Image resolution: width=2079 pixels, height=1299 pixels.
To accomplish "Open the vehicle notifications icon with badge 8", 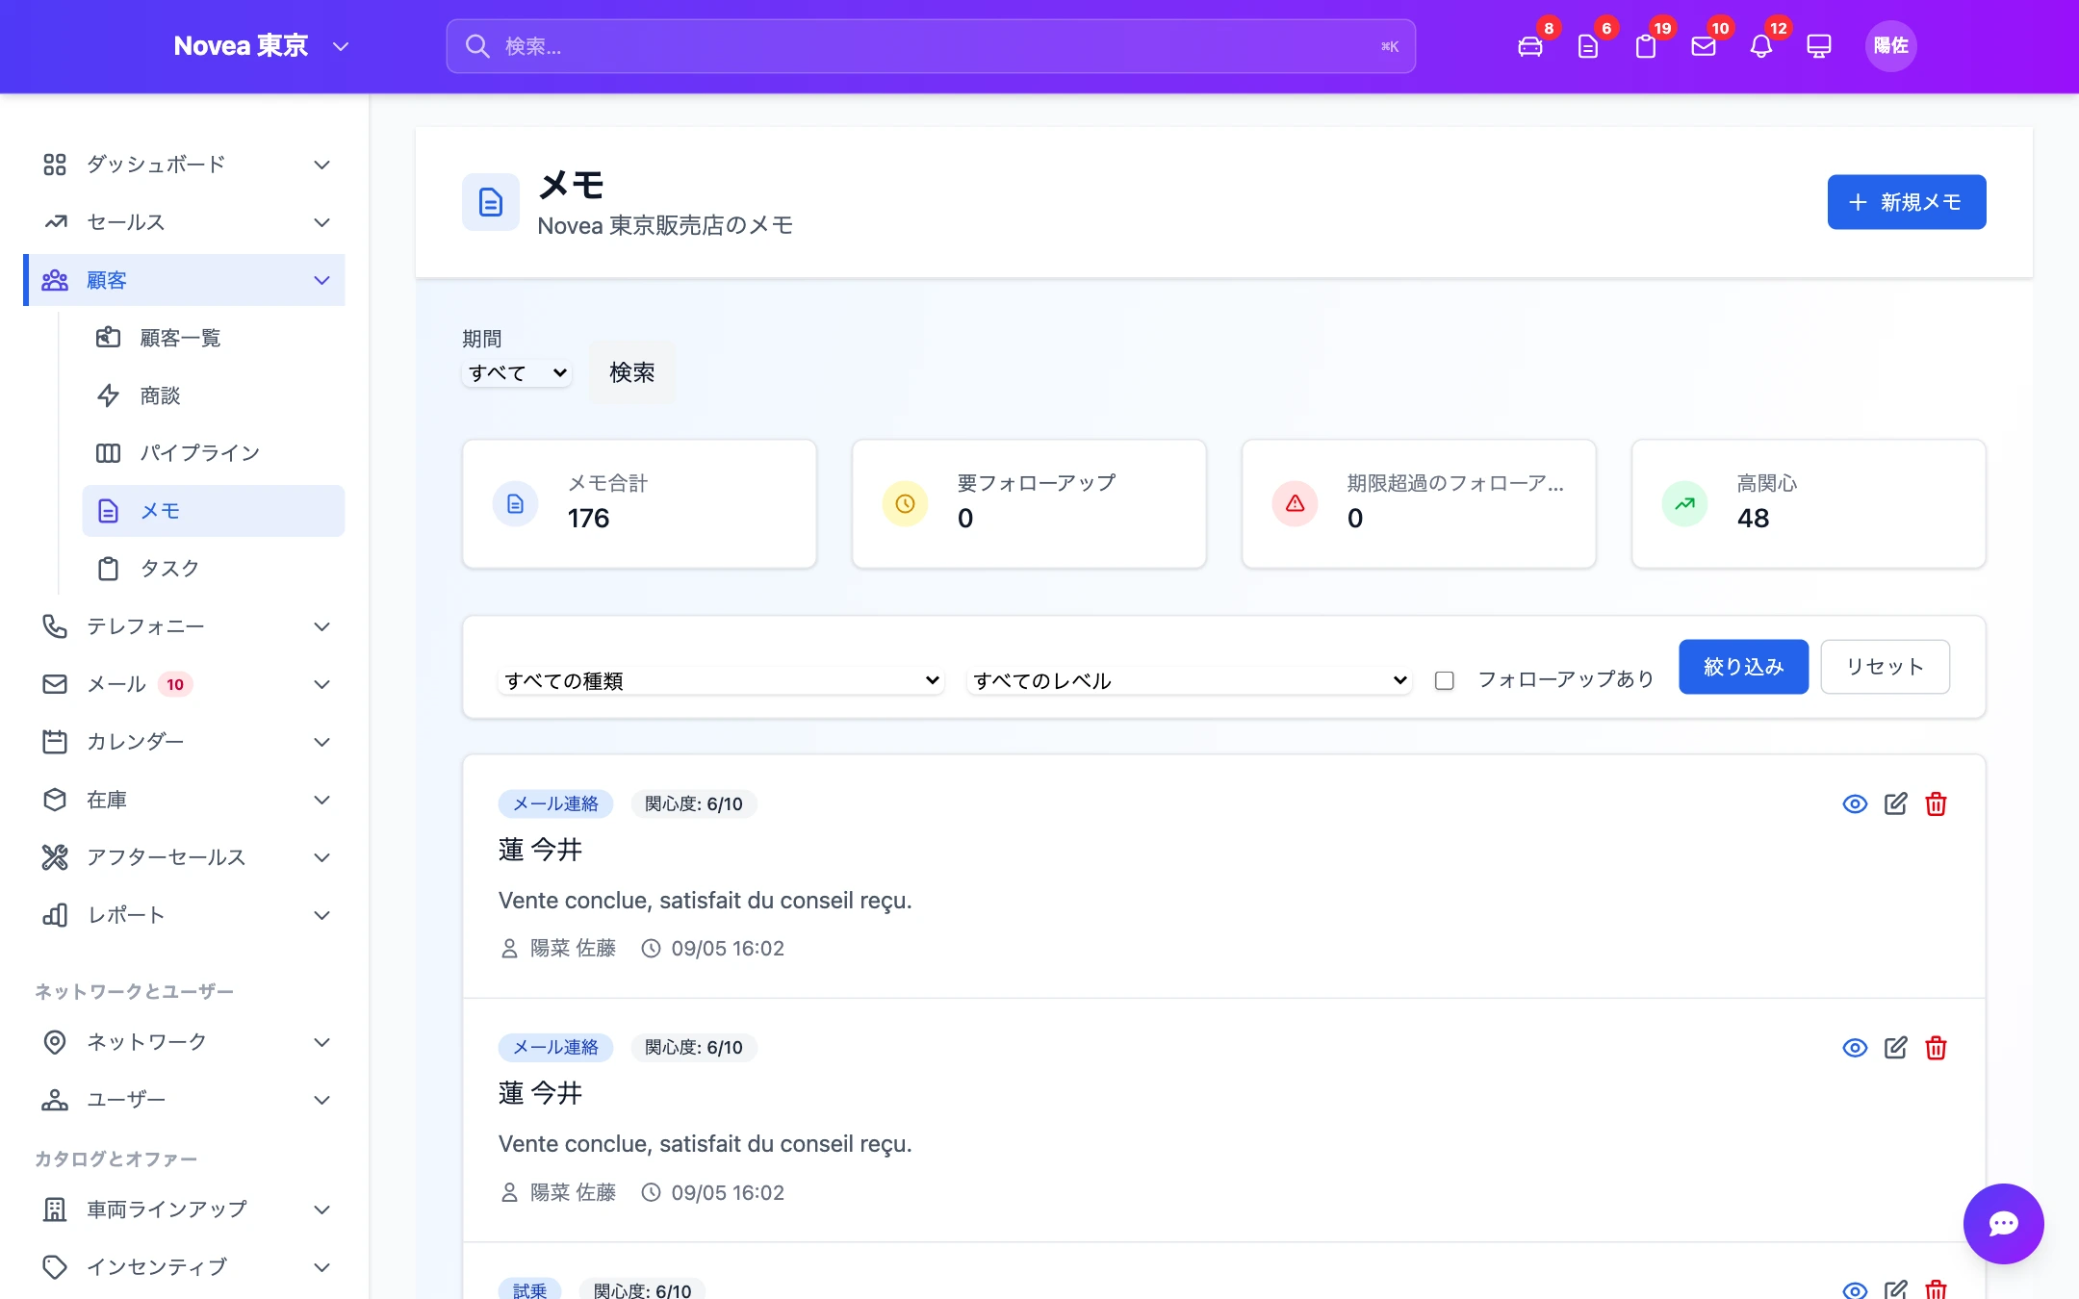I will 1530,46.
